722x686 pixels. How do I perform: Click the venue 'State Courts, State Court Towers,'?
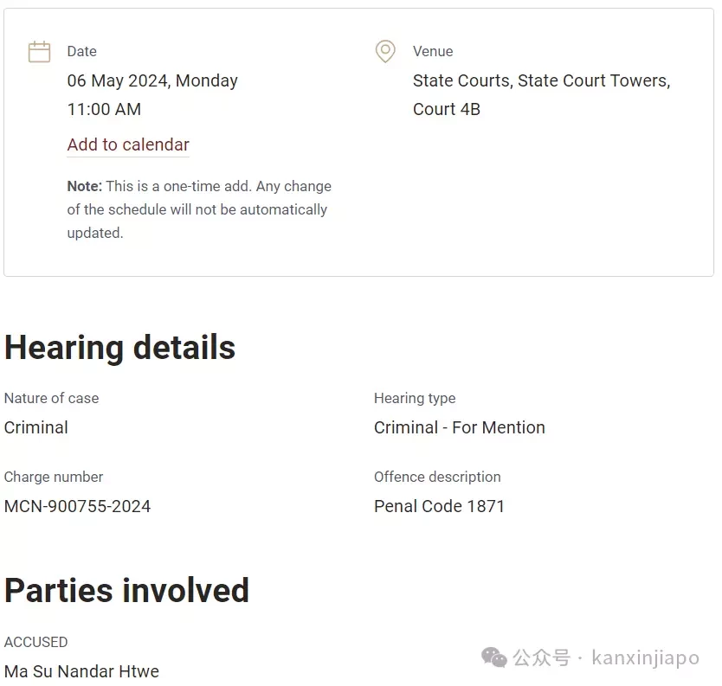click(x=542, y=80)
